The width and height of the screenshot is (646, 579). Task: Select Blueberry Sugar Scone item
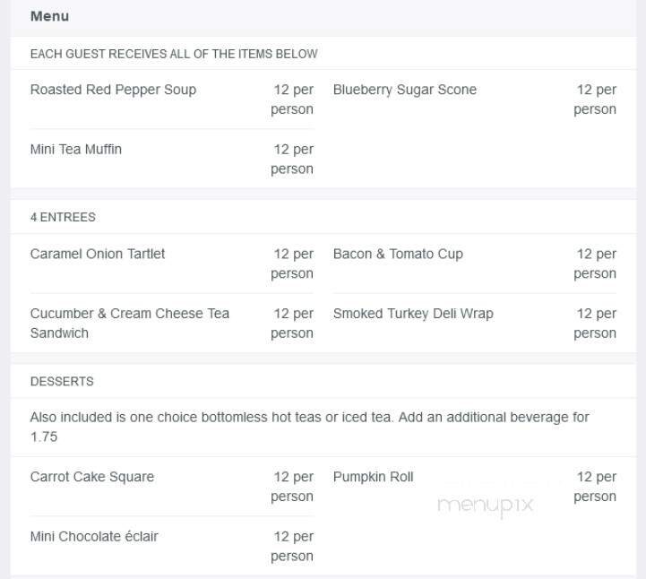[x=405, y=90]
